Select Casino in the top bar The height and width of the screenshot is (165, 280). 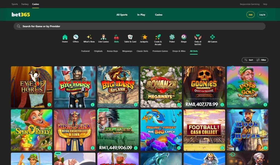pyautogui.click(x=36, y=4)
